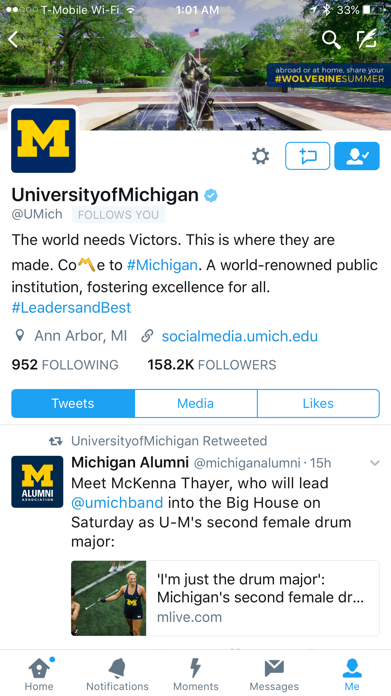Toggle the blue Following button
391x696 pixels.
pos(357,156)
